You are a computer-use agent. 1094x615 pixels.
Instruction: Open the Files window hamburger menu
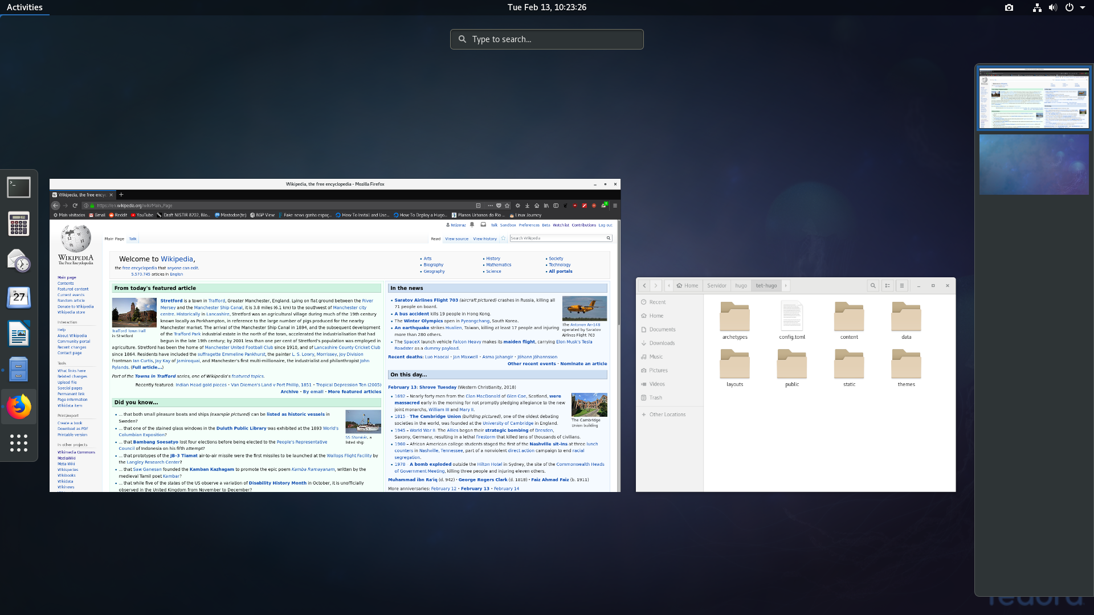coord(901,285)
